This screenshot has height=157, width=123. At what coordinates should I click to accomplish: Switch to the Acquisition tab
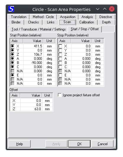point(68,17)
